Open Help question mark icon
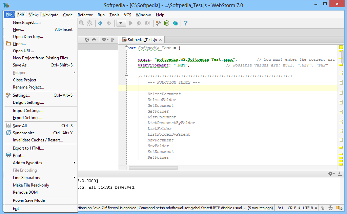 (186, 23)
